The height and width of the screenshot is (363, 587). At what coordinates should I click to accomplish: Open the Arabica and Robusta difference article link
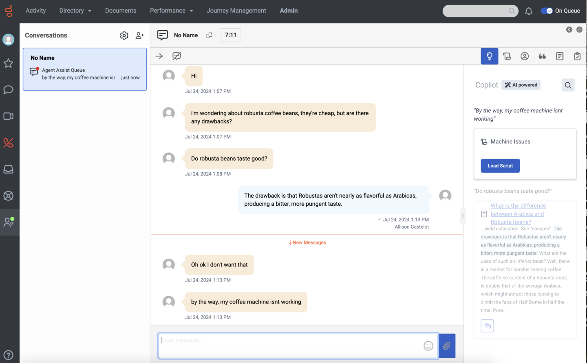517,214
